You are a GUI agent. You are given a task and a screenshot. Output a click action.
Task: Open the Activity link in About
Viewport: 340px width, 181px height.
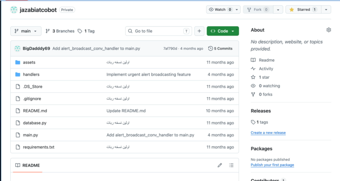tap(266, 69)
